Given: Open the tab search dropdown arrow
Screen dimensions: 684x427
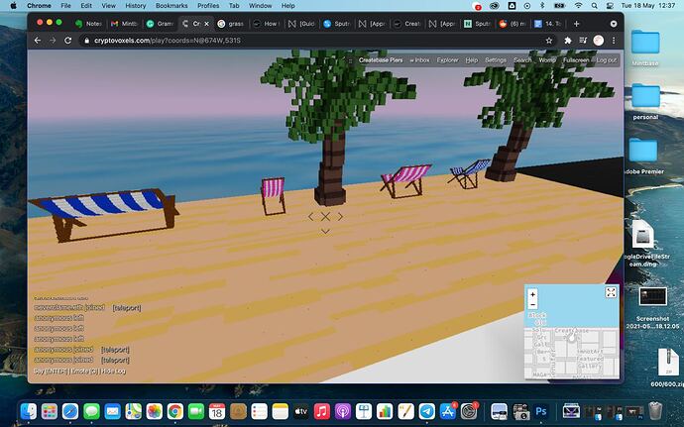Looking at the screenshot, I should tap(614, 24).
